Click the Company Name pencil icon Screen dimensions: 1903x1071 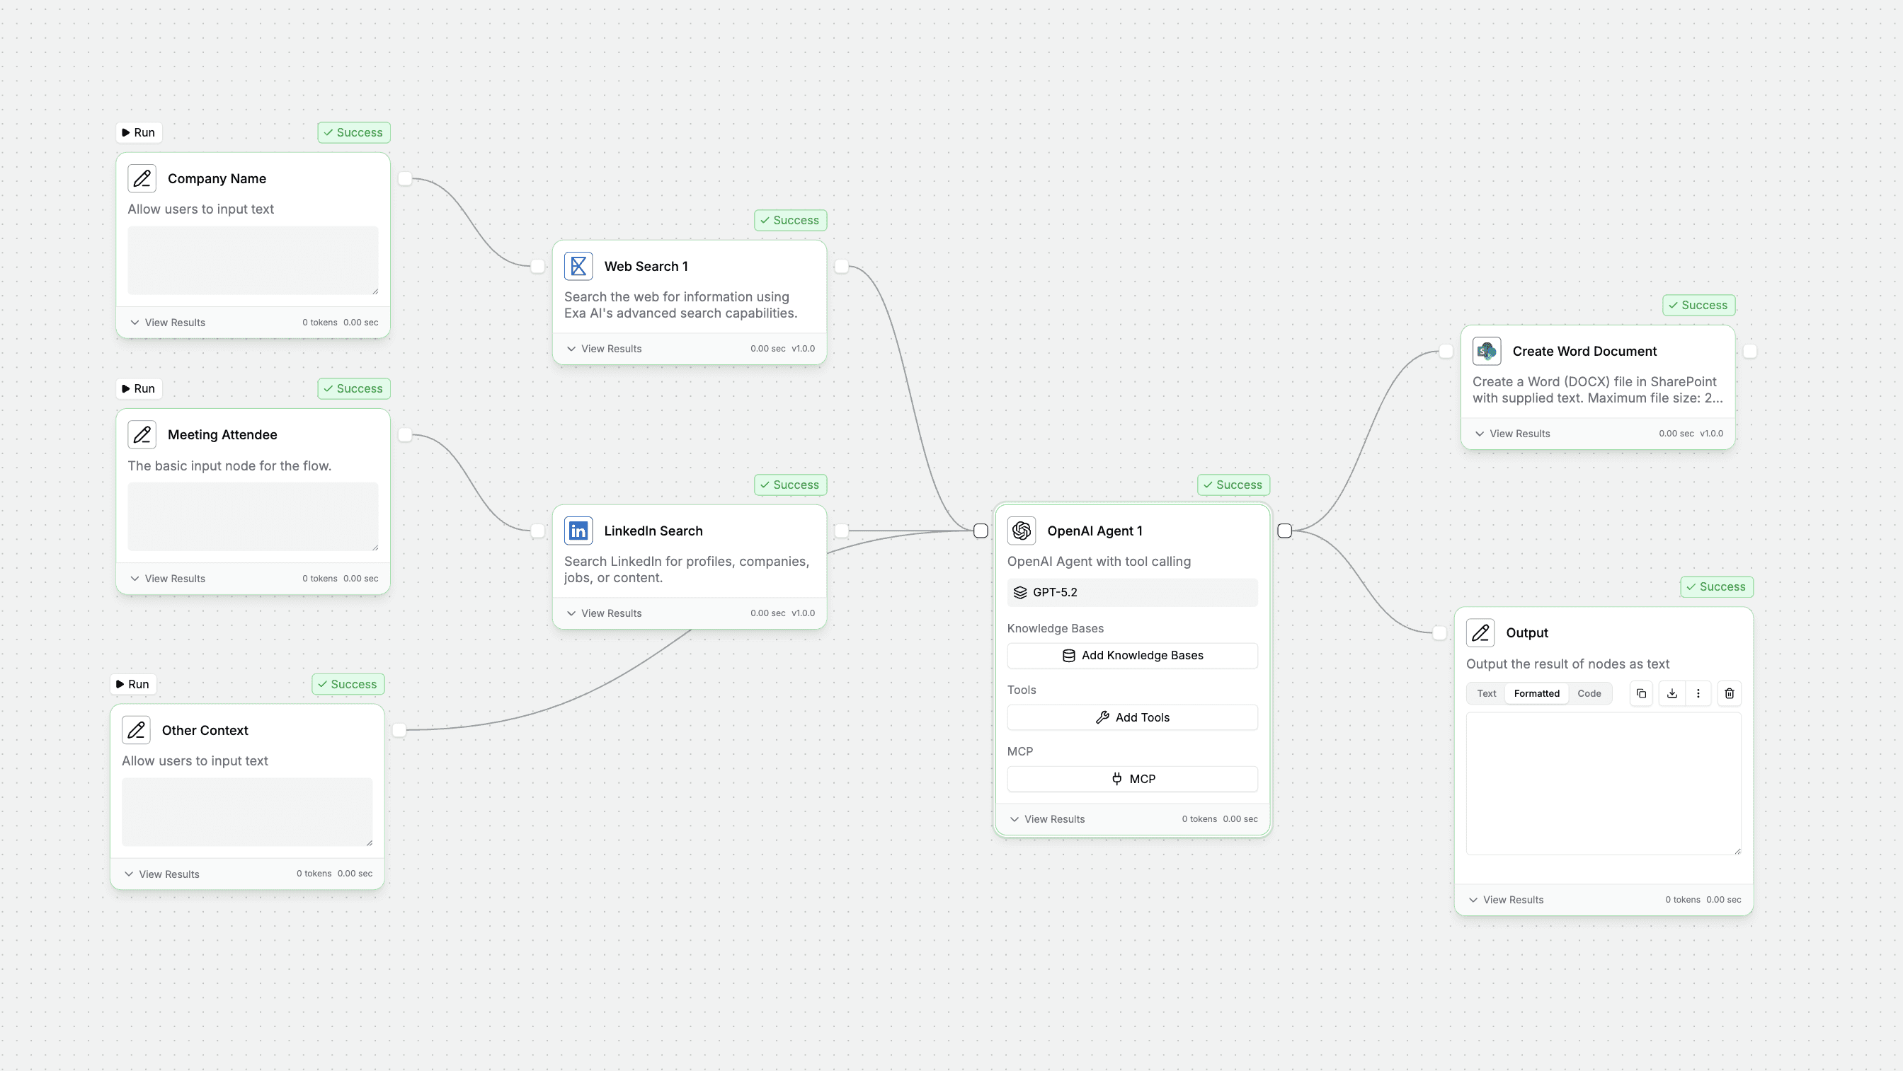coord(142,178)
